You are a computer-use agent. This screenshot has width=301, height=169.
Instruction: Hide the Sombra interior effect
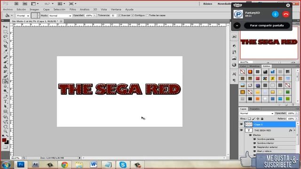pyautogui.click(x=254, y=143)
